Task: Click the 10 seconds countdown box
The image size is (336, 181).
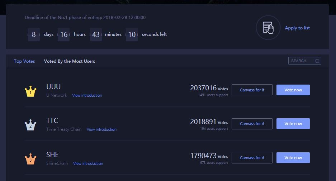Action: click(x=132, y=34)
